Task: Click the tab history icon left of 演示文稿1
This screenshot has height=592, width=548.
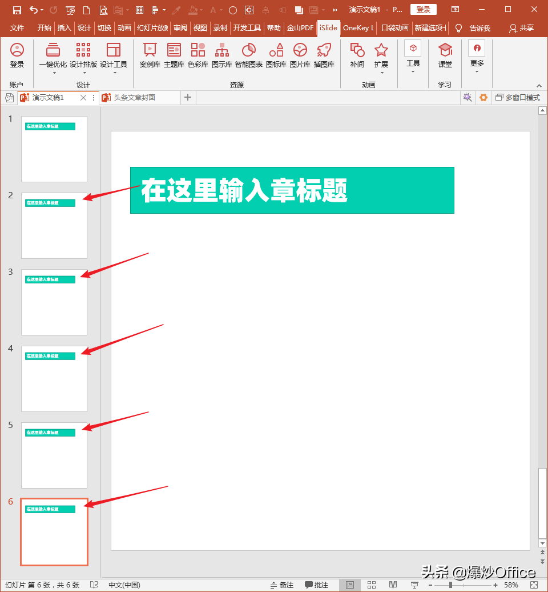Action: click(x=10, y=98)
